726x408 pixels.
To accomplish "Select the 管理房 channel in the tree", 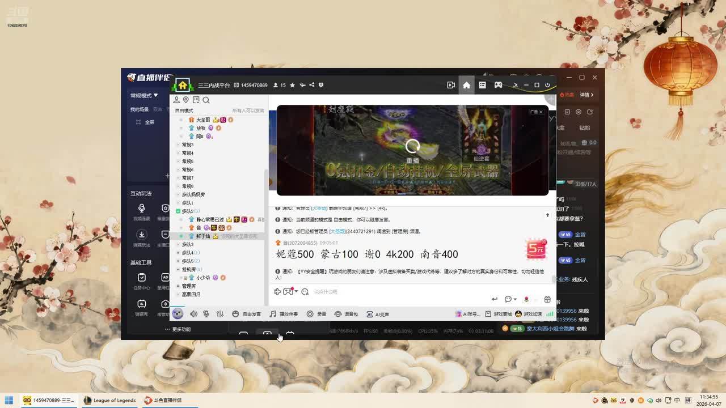I will pos(188,286).
